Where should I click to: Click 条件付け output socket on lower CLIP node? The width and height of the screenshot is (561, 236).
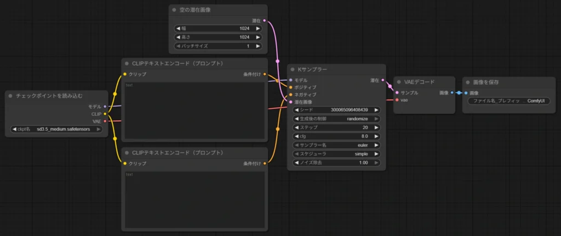click(265, 163)
